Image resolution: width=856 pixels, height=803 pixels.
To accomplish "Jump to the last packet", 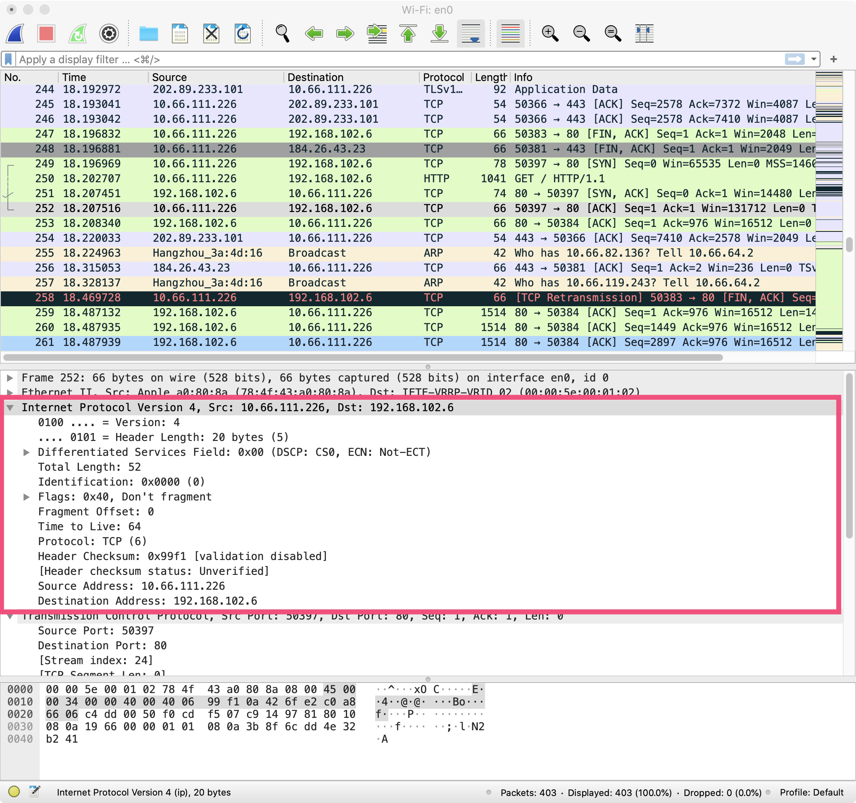I will (x=439, y=33).
